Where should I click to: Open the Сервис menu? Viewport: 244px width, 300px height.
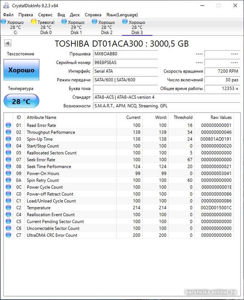click(x=45, y=15)
